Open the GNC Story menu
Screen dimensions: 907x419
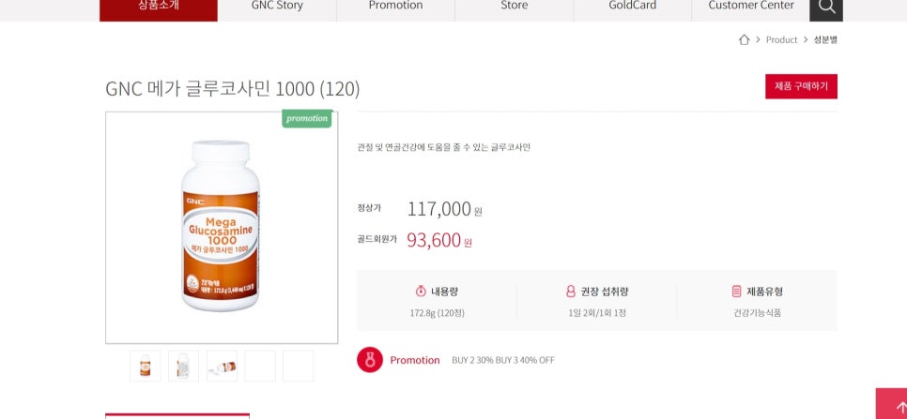[277, 7]
